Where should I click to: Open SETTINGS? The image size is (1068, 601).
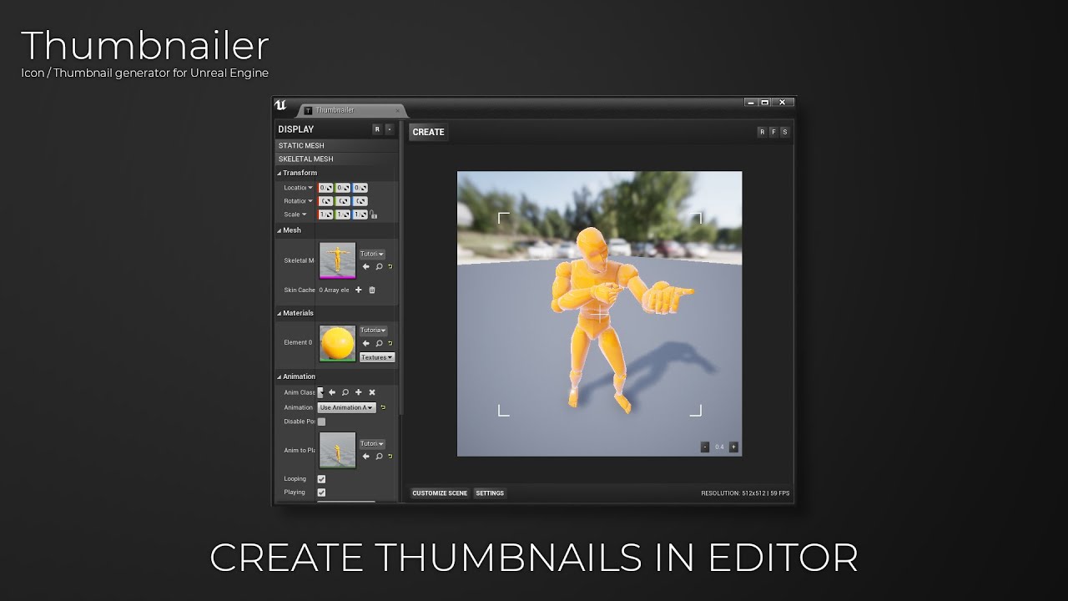[x=490, y=493]
